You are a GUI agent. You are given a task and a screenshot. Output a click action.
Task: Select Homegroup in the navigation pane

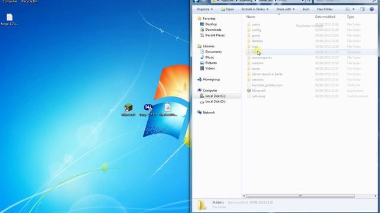[211, 79]
